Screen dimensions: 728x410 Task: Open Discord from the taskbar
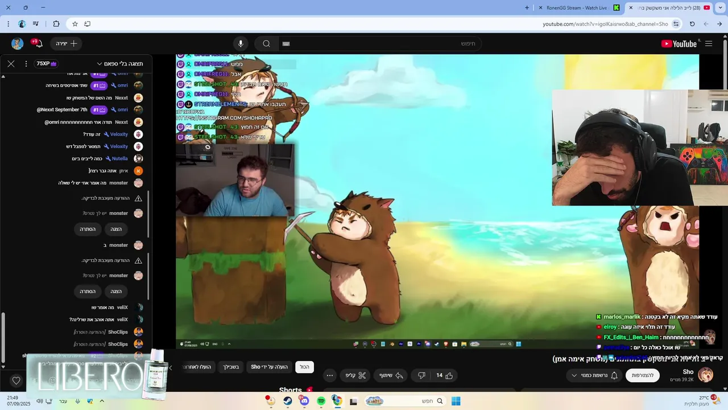tap(304, 401)
